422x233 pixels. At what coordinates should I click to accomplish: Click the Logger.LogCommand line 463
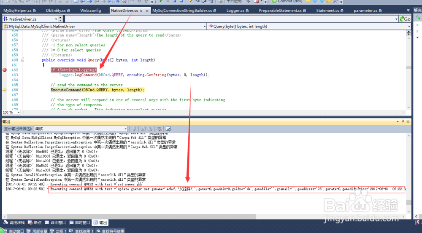[134, 75]
